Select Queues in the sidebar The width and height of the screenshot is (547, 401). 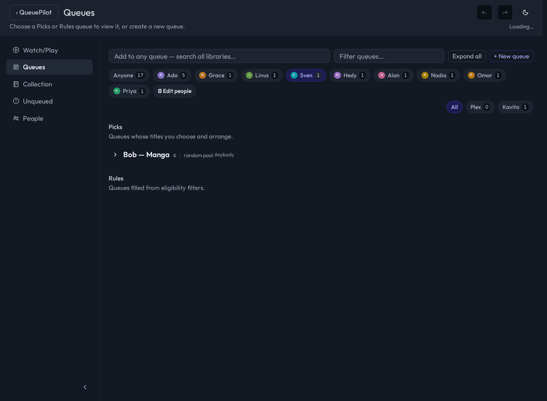click(x=49, y=67)
